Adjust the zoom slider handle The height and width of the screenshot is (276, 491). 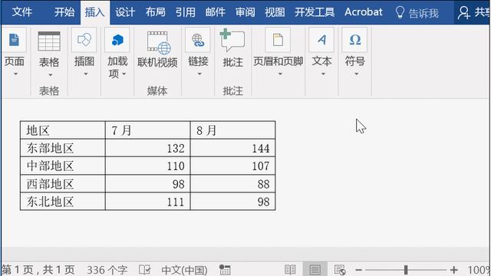[x=406, y=269]
